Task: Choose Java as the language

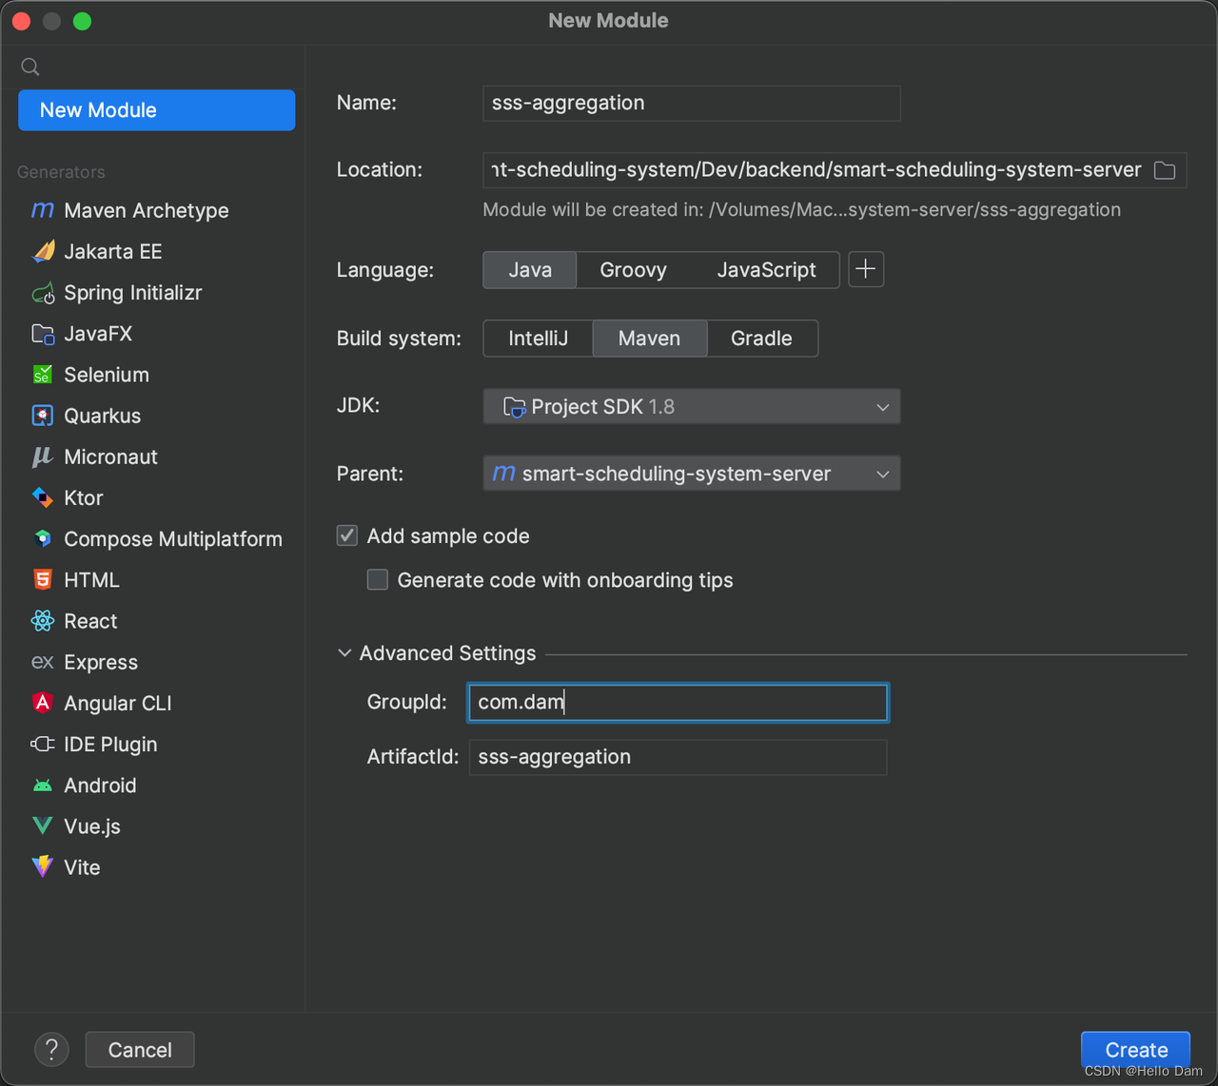Action: tap(530, 270)
